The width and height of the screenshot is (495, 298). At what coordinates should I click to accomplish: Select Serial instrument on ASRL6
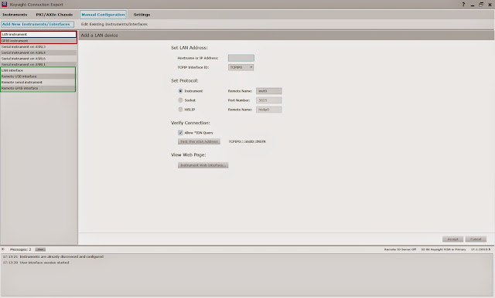coord(39,59)
